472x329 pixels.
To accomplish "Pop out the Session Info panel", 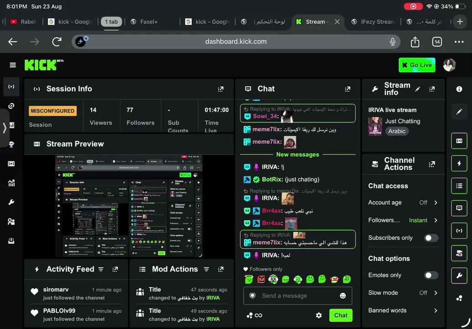I will [220, 89].
